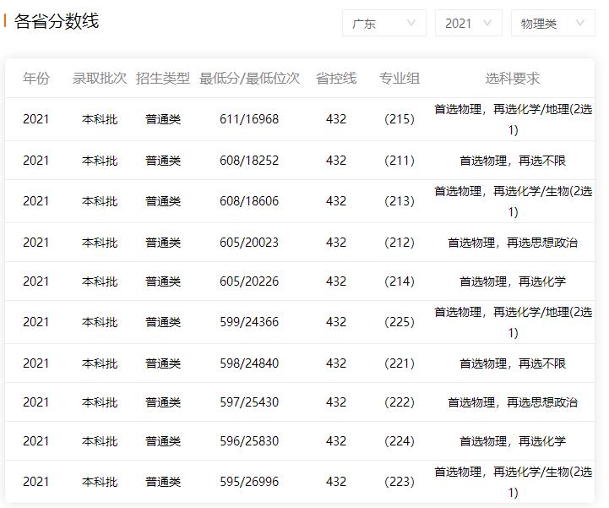The height and width of the screenshot is (508, 609).
Task: Click 本科批 in the 596/25830 row
Action: tap(100, 441)
